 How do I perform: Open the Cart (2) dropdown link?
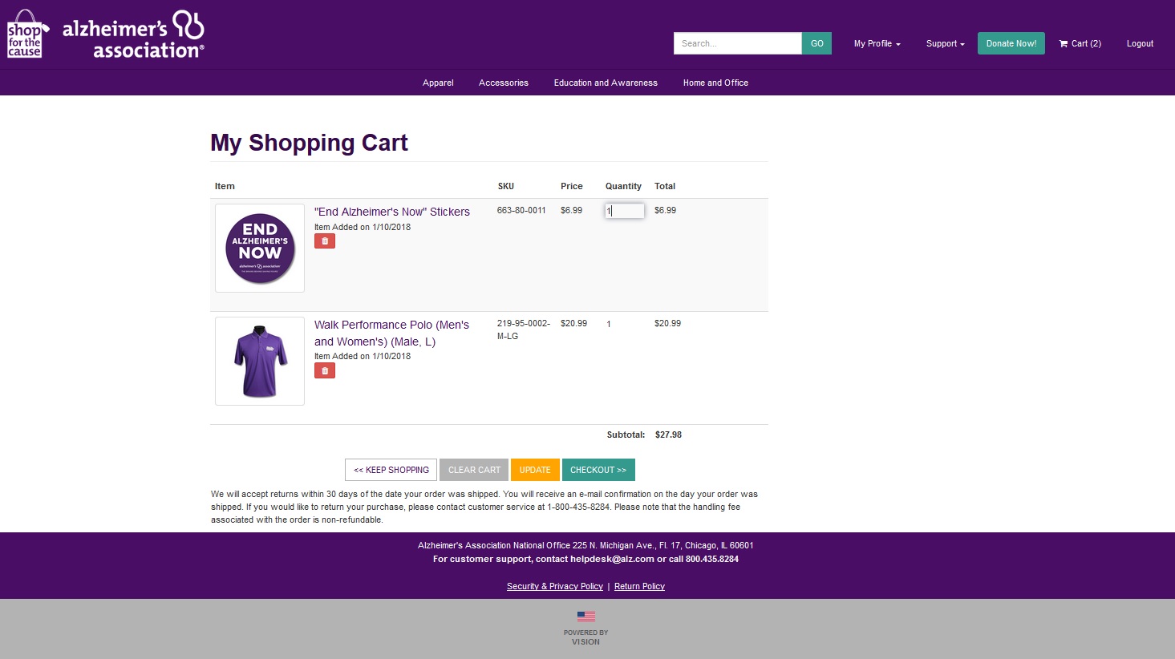1080,44
